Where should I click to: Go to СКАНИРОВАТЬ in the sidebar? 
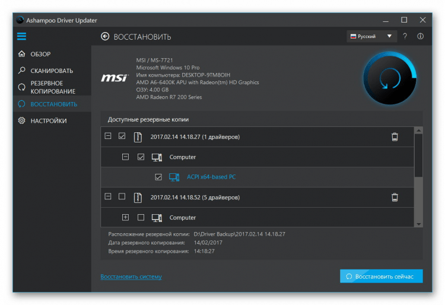[x=52, y=71]
